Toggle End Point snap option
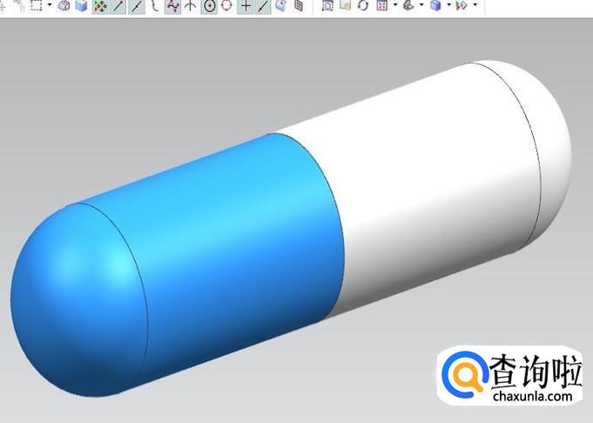593x423 pixels. coord(118,6)
